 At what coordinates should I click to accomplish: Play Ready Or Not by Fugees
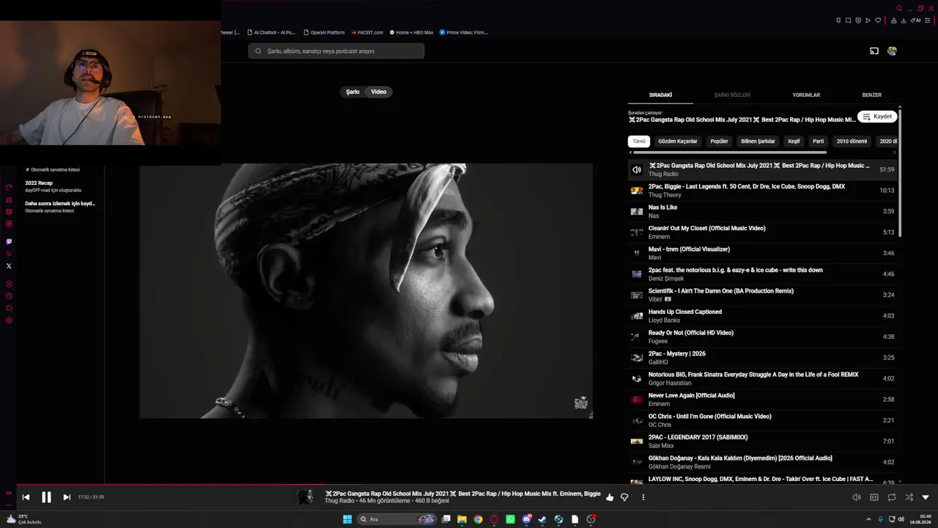coord(762,337)
